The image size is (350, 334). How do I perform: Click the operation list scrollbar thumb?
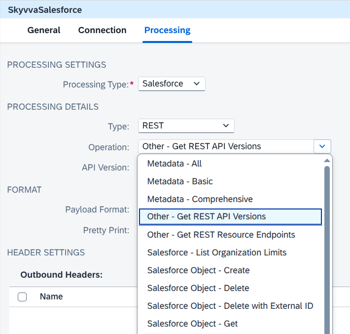click(327, 250)
